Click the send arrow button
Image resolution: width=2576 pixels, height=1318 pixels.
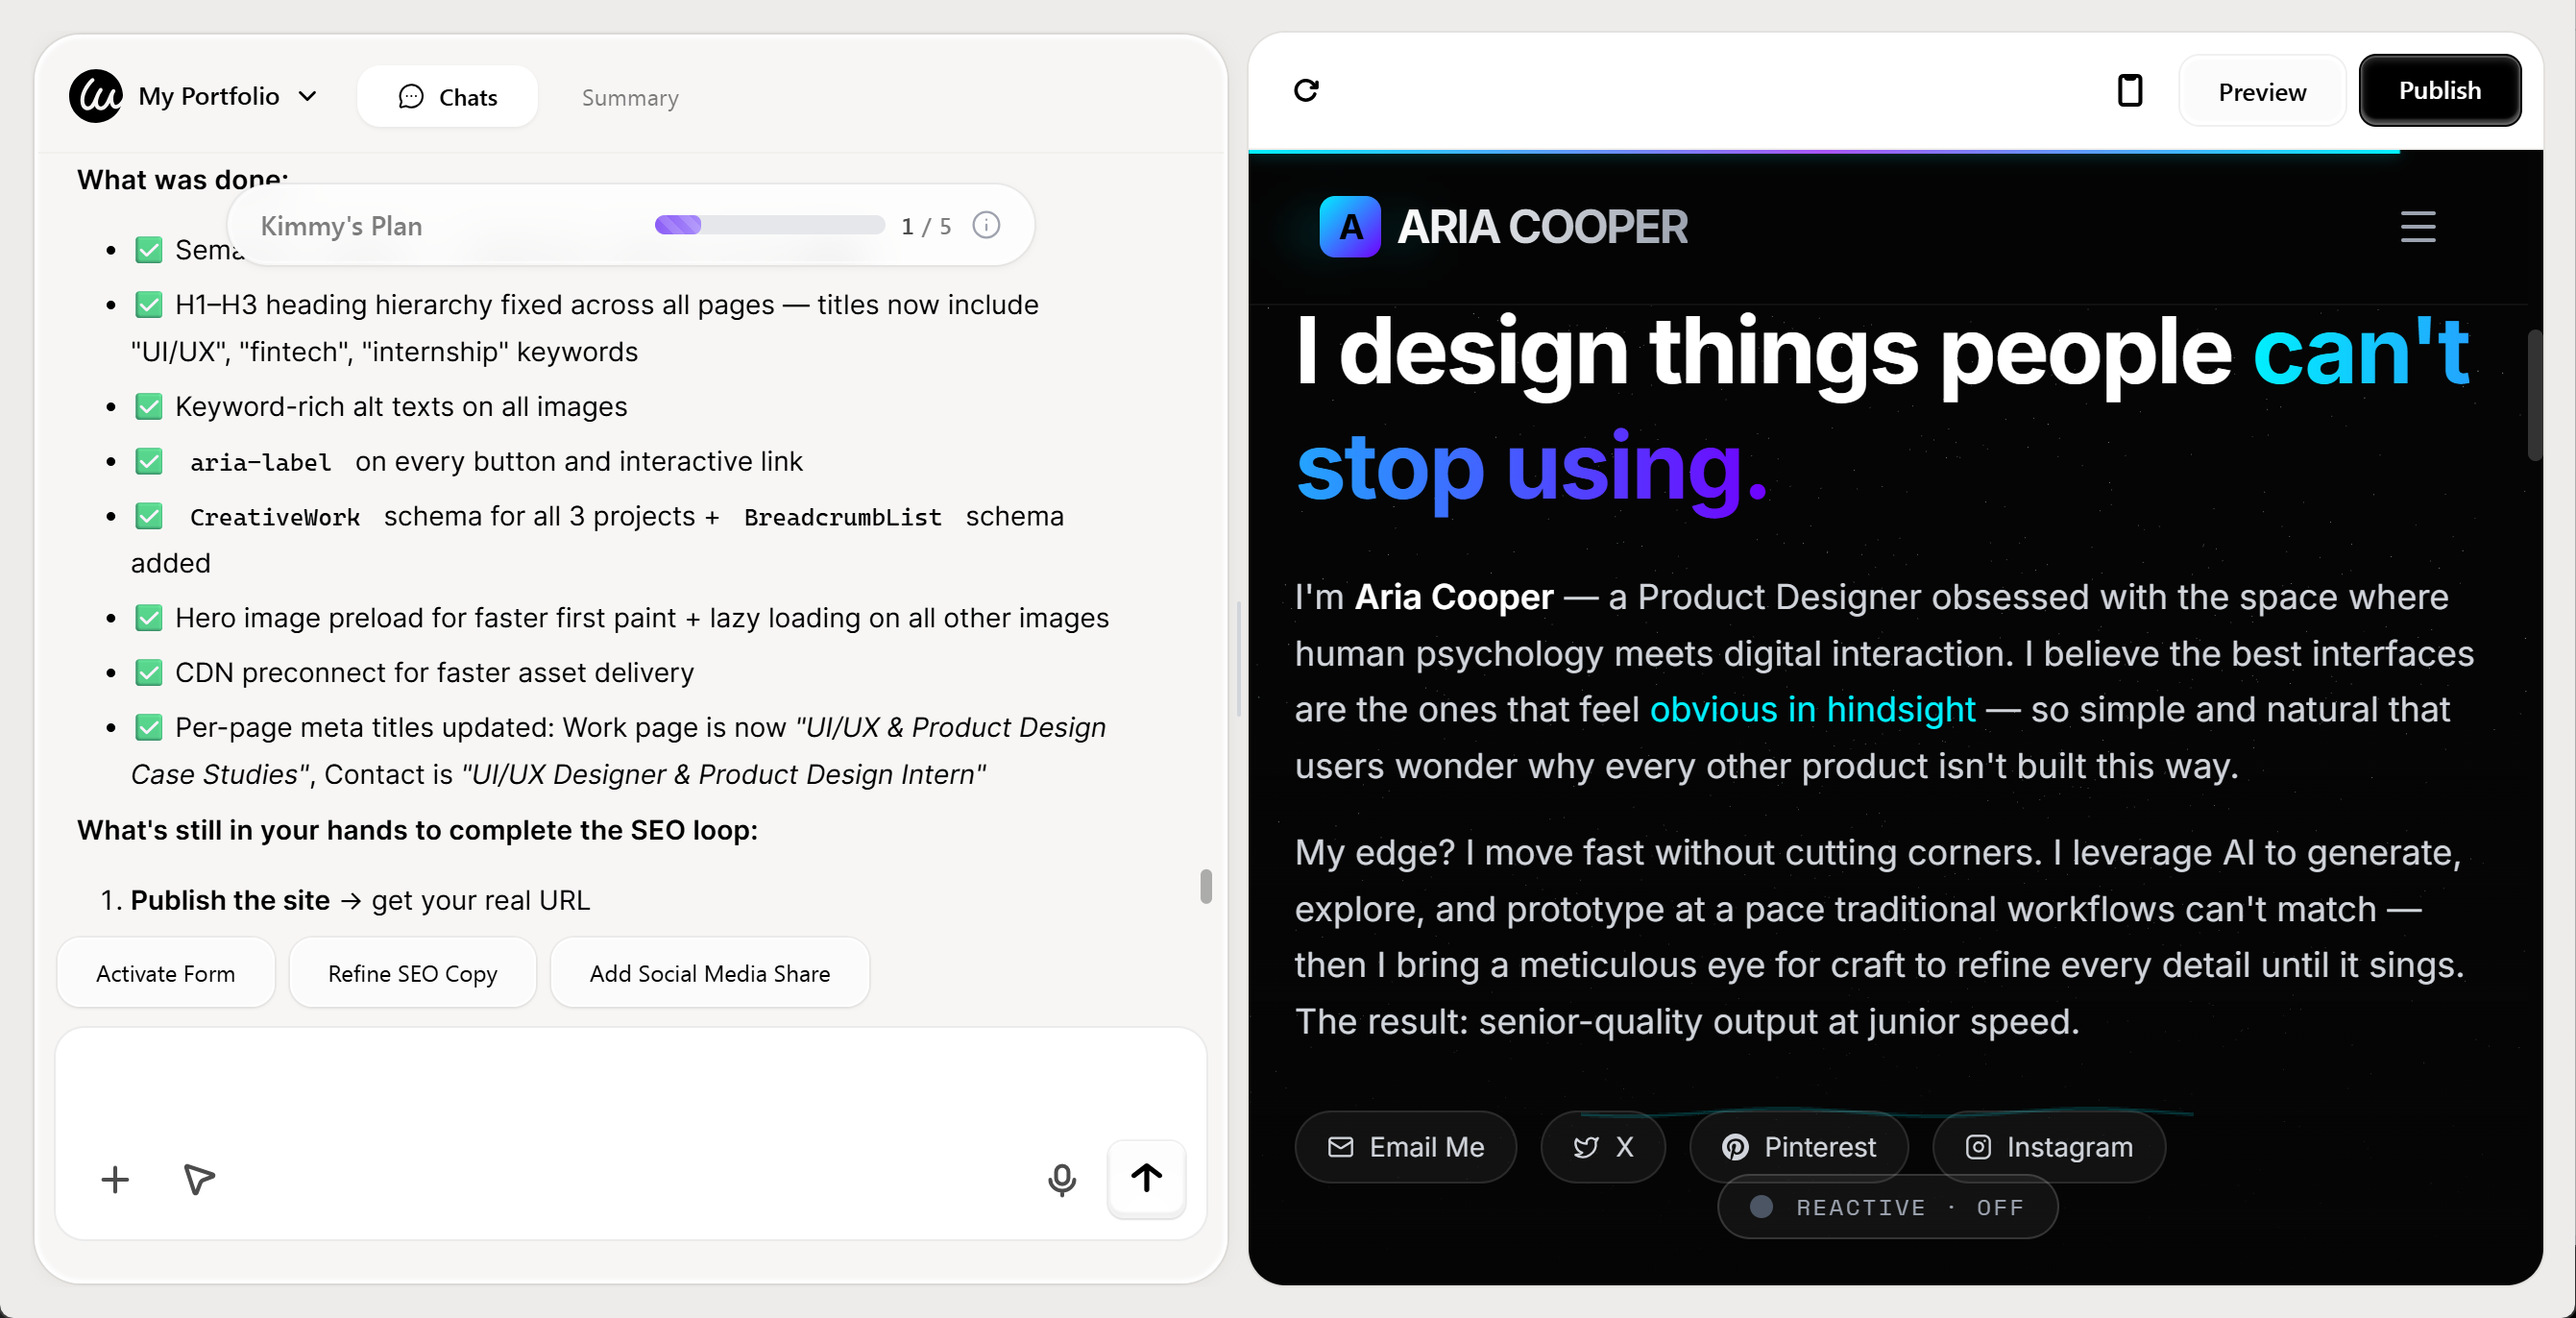(1146, 1177)
